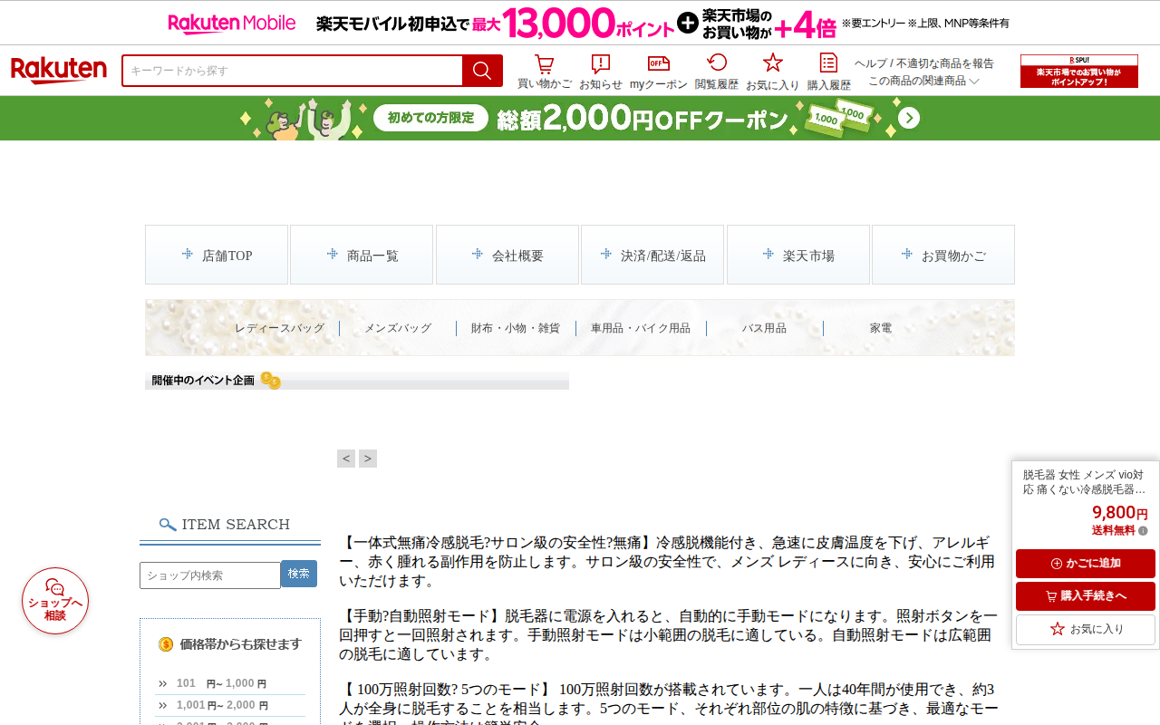Click the 購入手続きへ button
The image size is (1160, 725).
pos(1086,596)
